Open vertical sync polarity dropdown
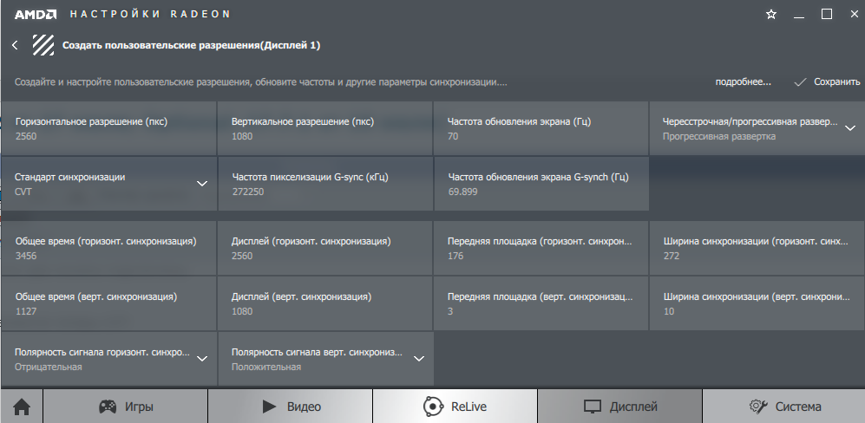865x423 pixels. 418,358
